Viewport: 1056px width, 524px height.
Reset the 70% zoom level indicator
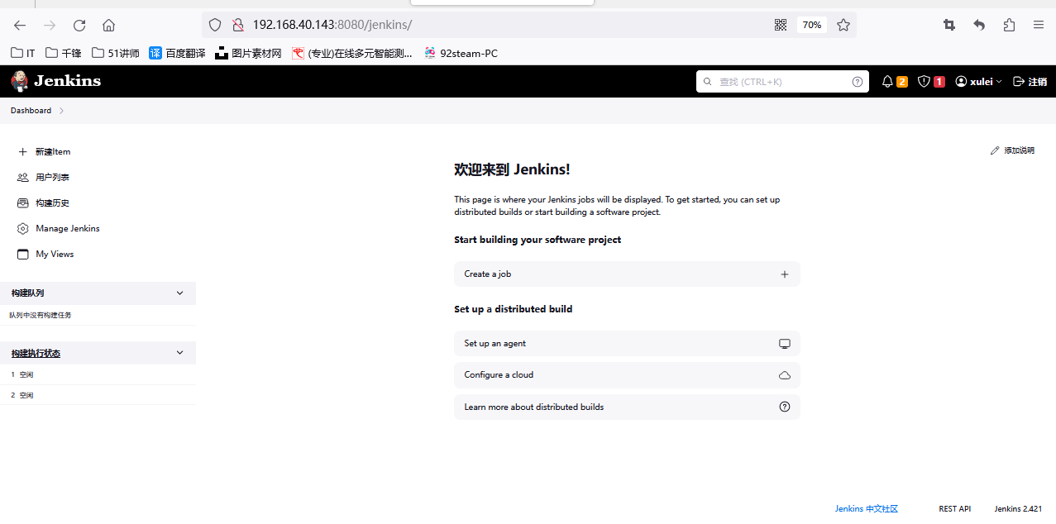click(812, 25)
